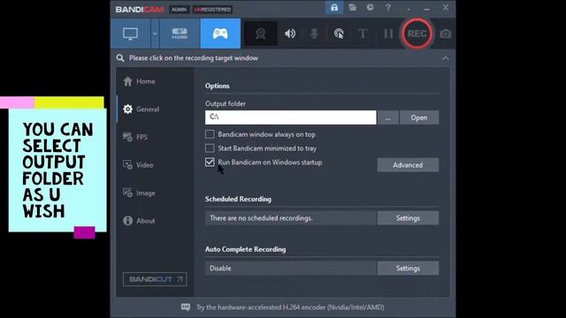Viewport: 566px width, 318px height.
Task: Click Open output folder button
Action: (x=418, y=117)
